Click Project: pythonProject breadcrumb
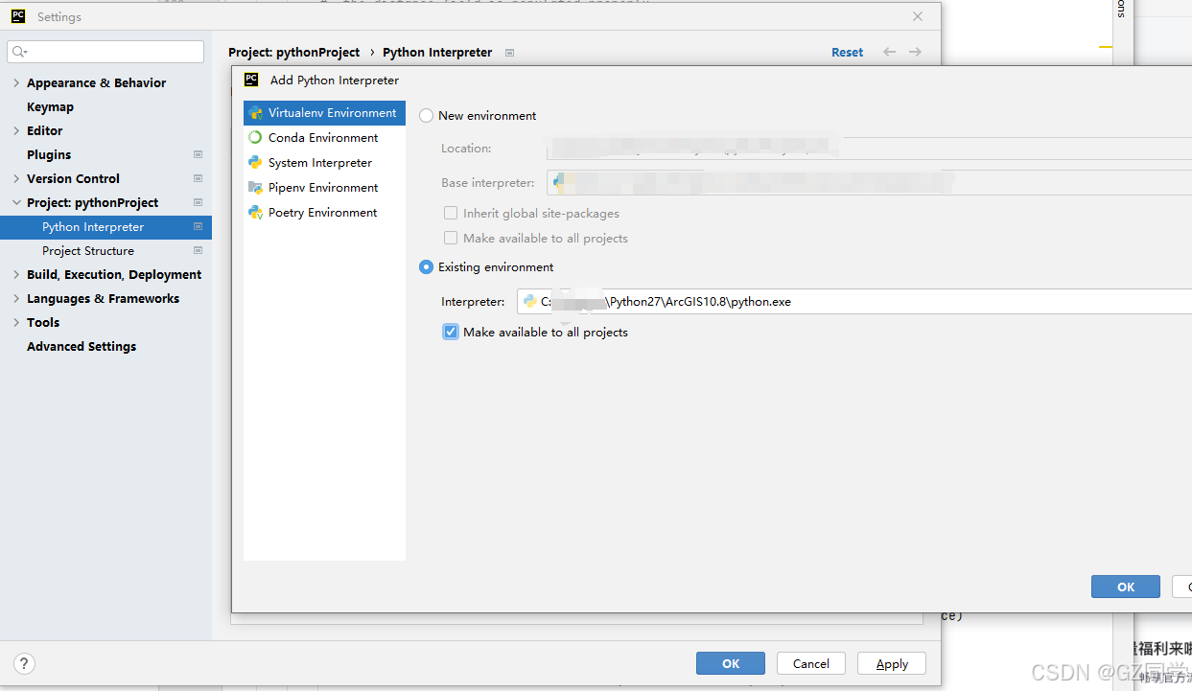Screen dimensions: 1192x691 coord(294,53)
